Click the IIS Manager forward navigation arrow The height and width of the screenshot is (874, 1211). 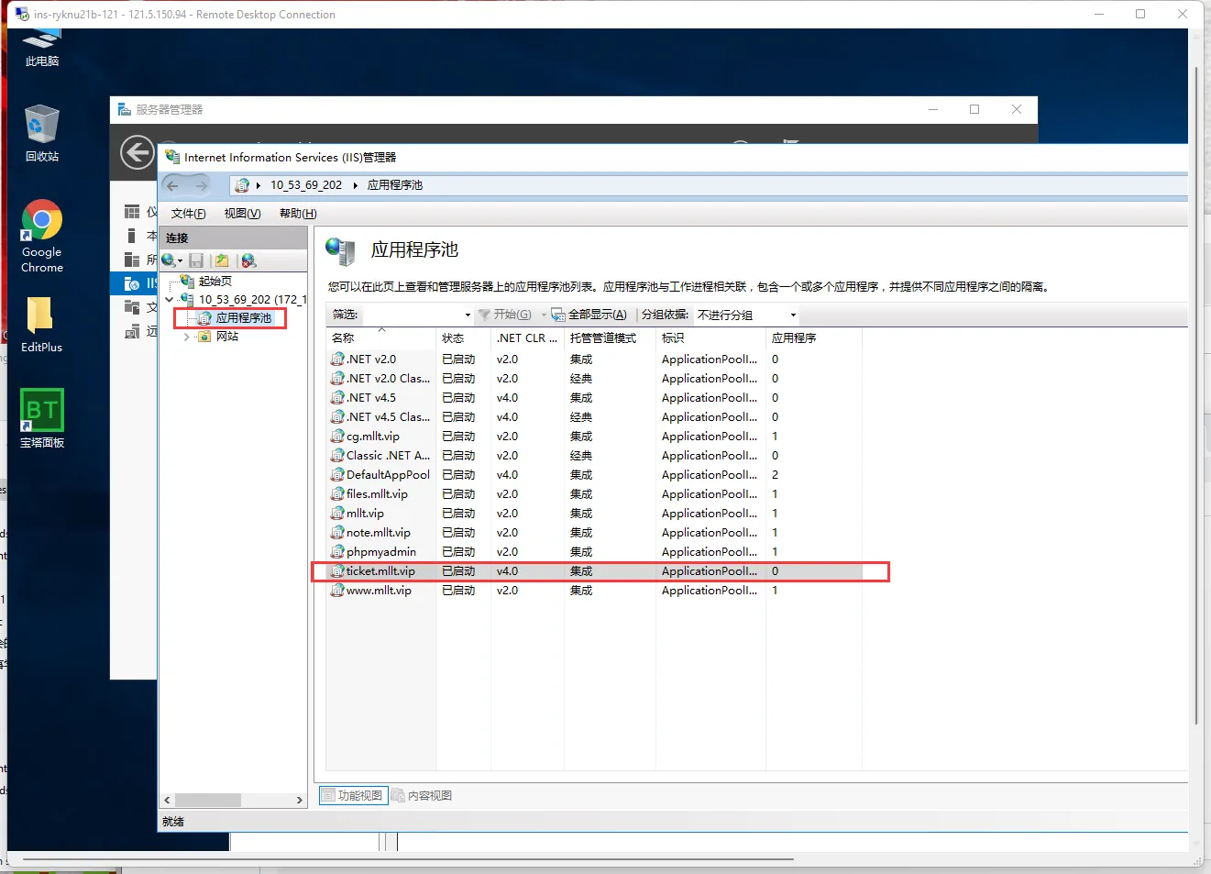click(202, 185)
